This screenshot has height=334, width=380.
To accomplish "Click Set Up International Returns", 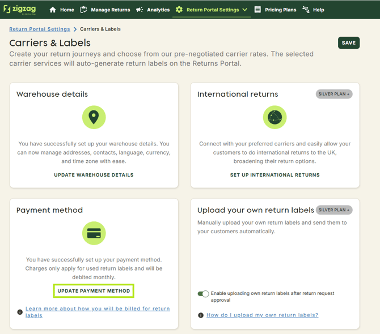I will point(275,175).
